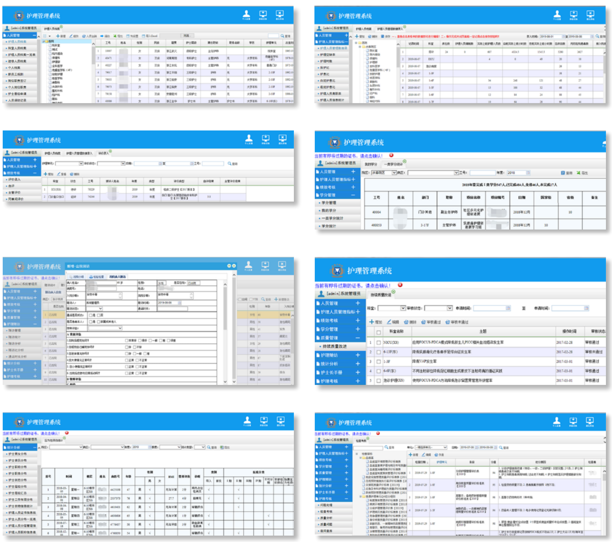Viewport: 612px width, 542px height.
Task: Check the box for row 3 1-3F
Action: tap(378, 362)
